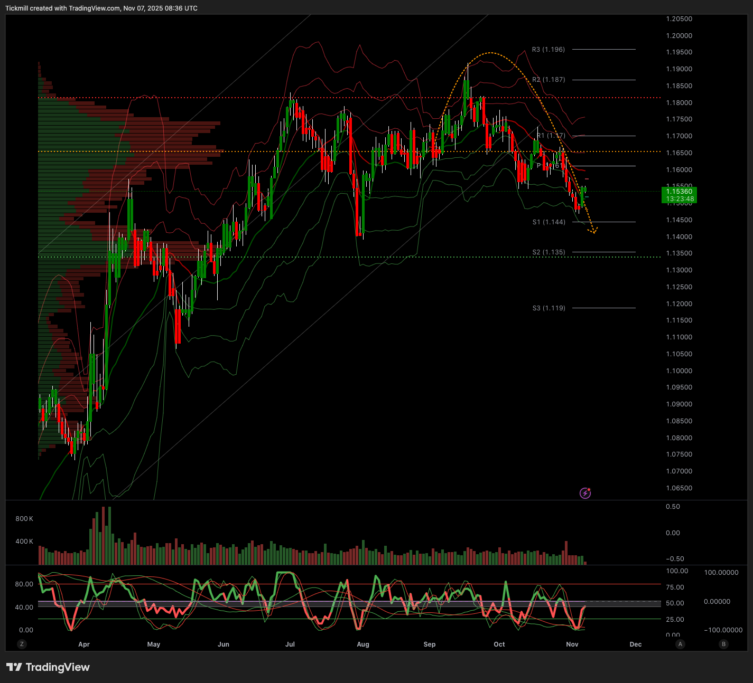Click the Dec label on time axis
The width and height of the screenshot is (753, 683).
635,644
